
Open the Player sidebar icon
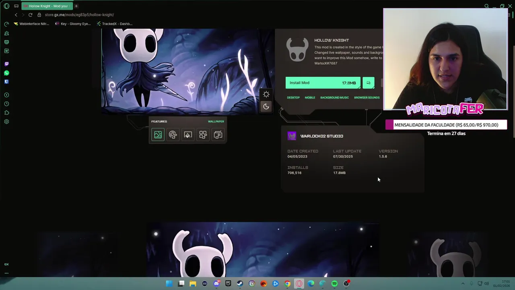tap(6, 95)
